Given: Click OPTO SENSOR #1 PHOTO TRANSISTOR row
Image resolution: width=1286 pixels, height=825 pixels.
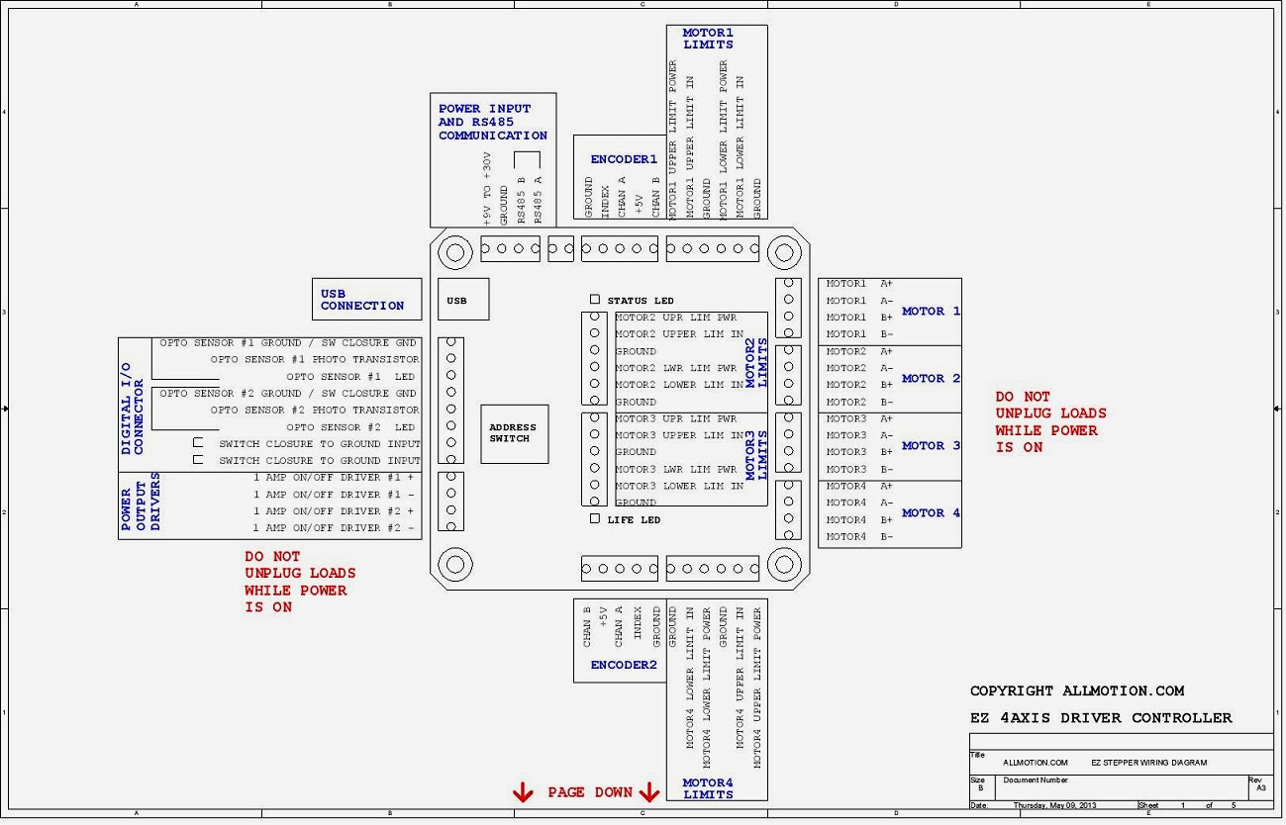Looking at the screenshot, I should click(x=315, y=360).
